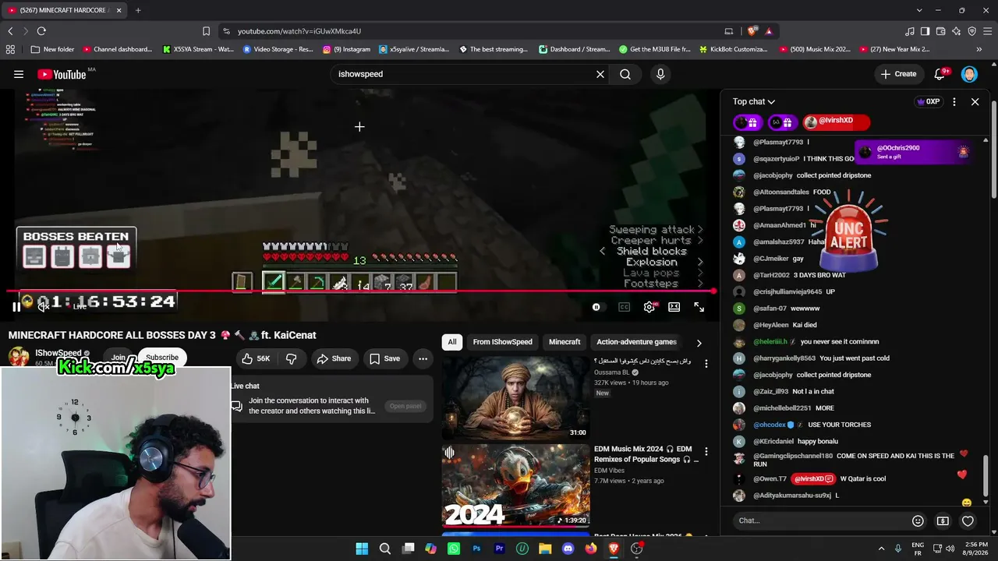The image size is (998, 561).
Task: Open player settings gear
Action: [649, 307]
